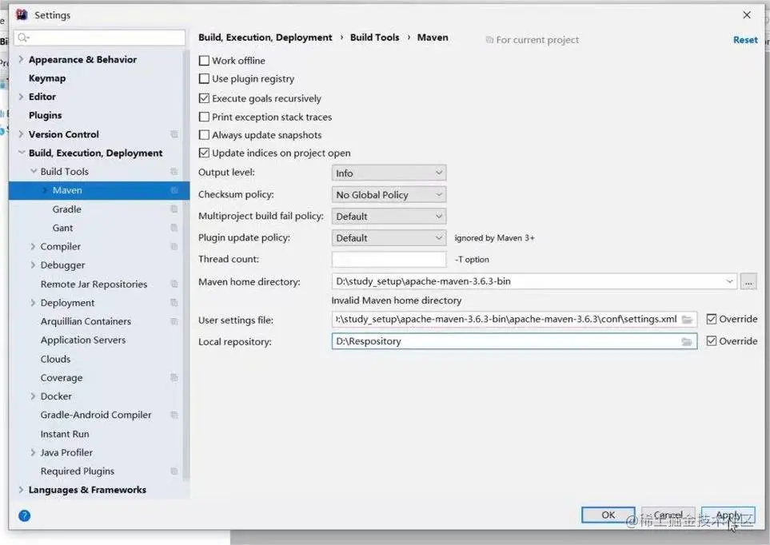This screenshot has width=770, height=545.
Task: Click the project icon next to Gradle
Action: (174, 209)
